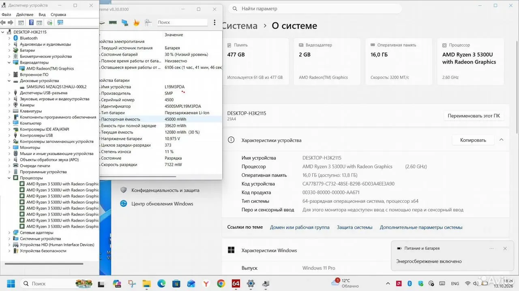Select the Паспортная ёмкость row in AIDA64
Viewport: 519px width, 291px height.
point(161,119)
